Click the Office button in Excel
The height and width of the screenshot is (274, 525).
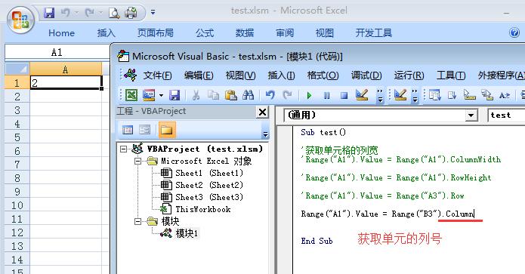(20, 20)
